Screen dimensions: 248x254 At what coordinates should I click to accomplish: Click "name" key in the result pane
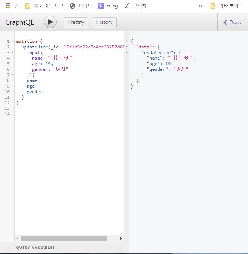click(x=155, y=58)
